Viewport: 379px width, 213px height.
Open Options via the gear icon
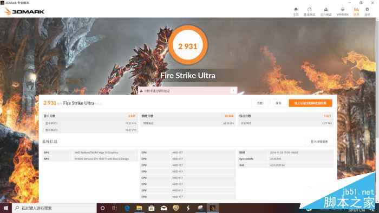pos(367,11)
